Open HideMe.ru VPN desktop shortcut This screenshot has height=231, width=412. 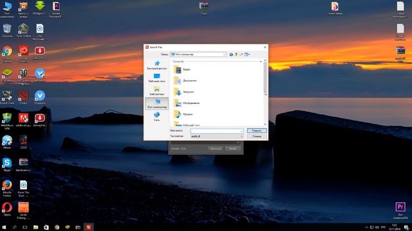pyautogui.click(x=7, y=121)
